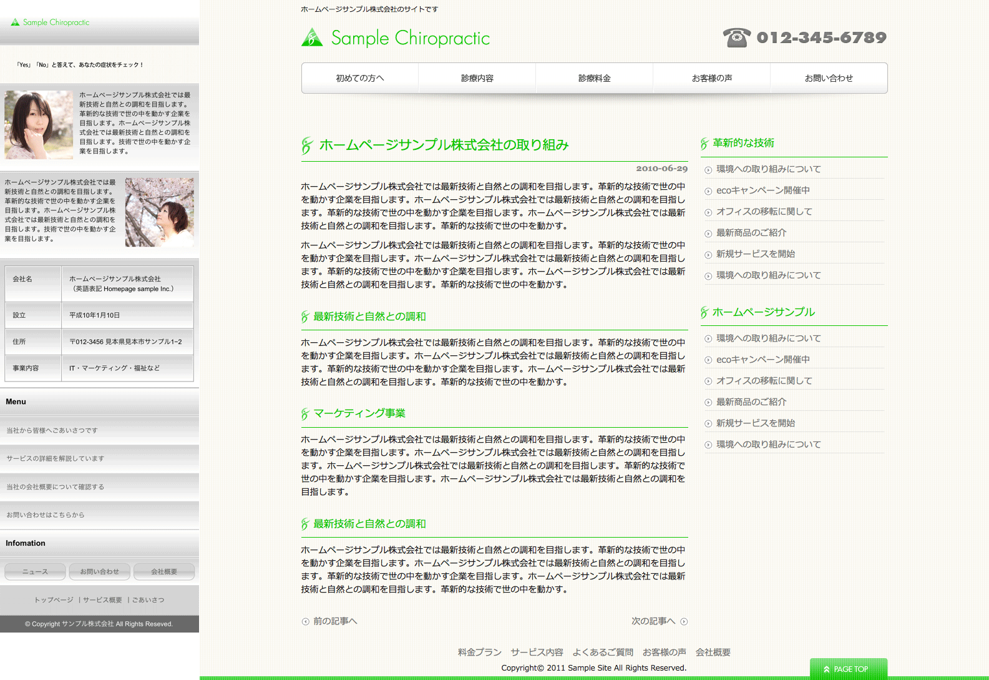The width and height of the screenshot is (989, 680).
Task: Click the arrow icon next to 前の記事へ
Action: pyautogui.click(x=305, y=621)
